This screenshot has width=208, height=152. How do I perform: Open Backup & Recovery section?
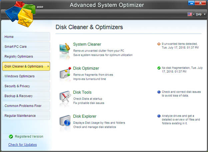26,96
